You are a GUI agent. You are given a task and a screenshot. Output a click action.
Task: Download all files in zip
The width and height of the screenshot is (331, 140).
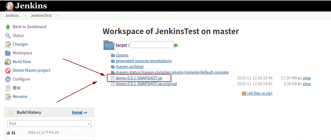click(260, 93)
